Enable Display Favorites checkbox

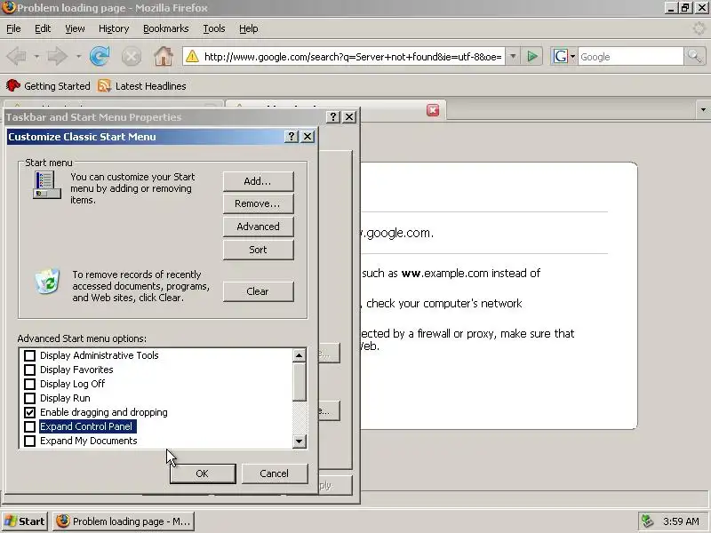29,370
